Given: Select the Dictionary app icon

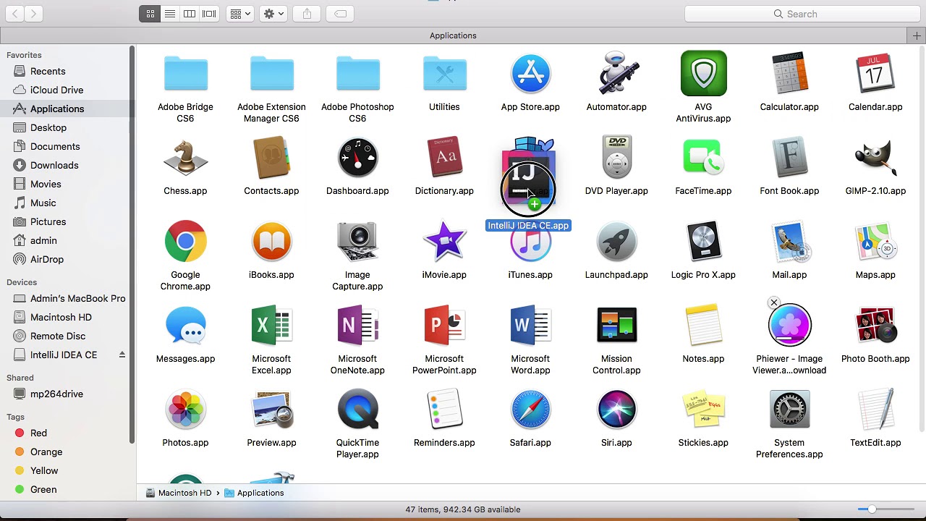Looking at the screenshot, I should [444, 157].
